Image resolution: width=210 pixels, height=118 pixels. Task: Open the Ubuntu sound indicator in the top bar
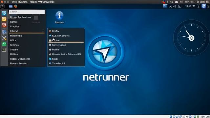click(x=181, y=2)
